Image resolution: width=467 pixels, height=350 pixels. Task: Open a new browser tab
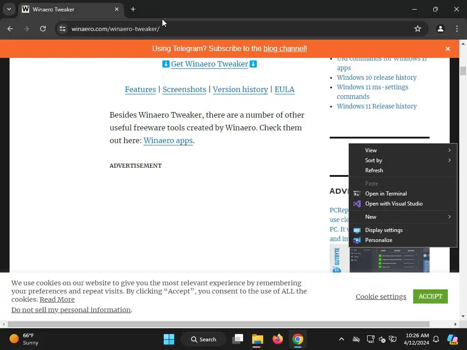coord(133,9)
